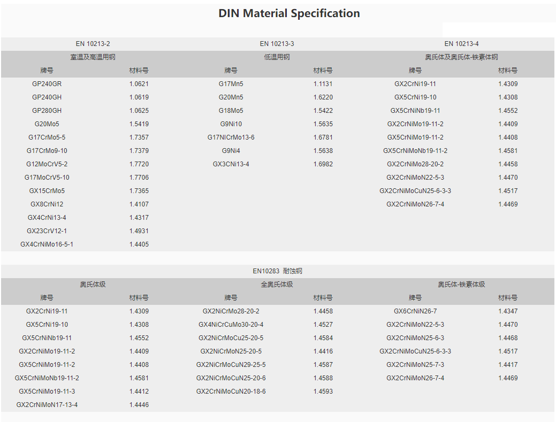Select the G17CrMo9-10 grade cell
Screen dimensions: 556x422
tap(47, 151)
